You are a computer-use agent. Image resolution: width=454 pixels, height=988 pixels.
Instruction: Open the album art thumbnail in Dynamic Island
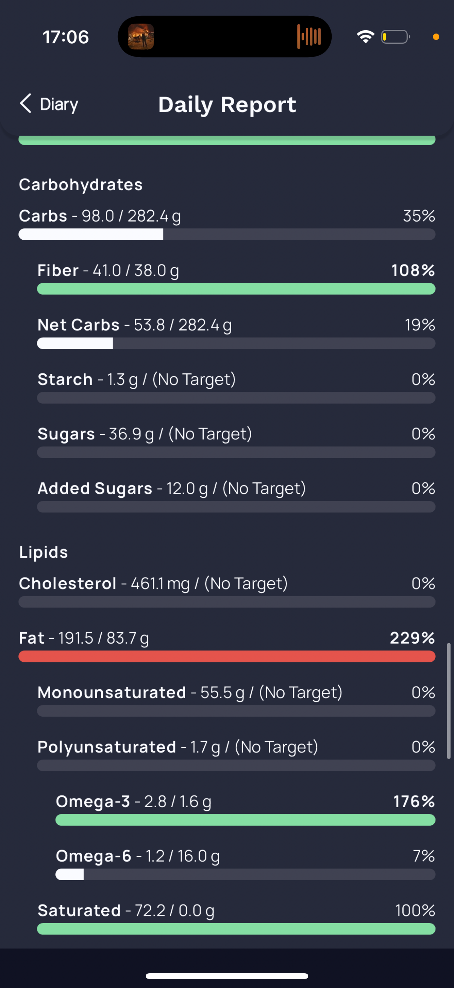coord(141,37)
